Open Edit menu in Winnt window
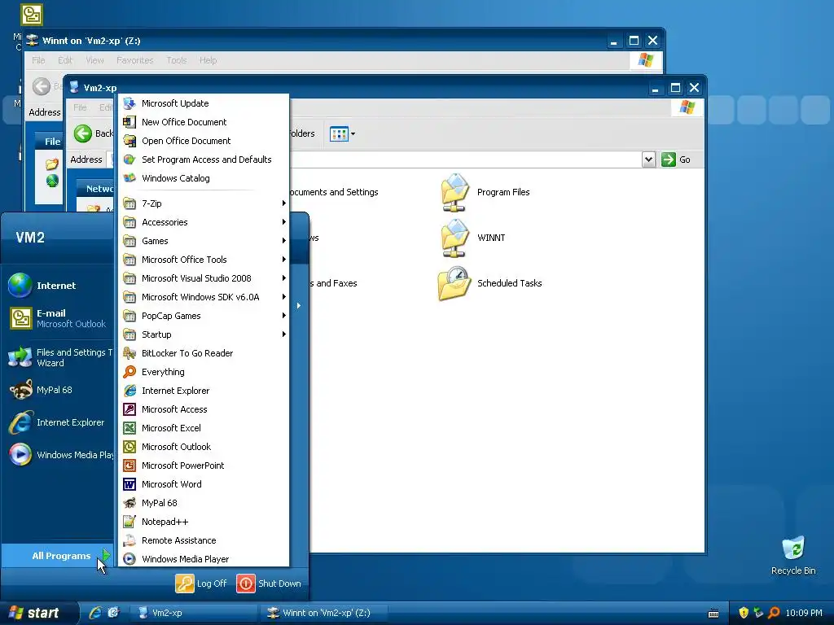Viewport: 834px width, 625px height. coord(65,60)
